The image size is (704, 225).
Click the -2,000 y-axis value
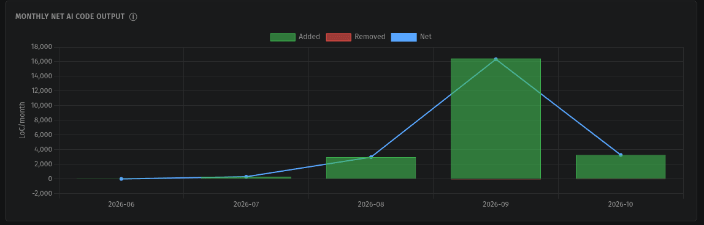coord(43,194)
